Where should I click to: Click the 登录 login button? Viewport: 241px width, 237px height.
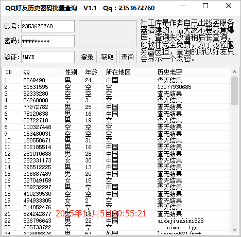[88, 57]
